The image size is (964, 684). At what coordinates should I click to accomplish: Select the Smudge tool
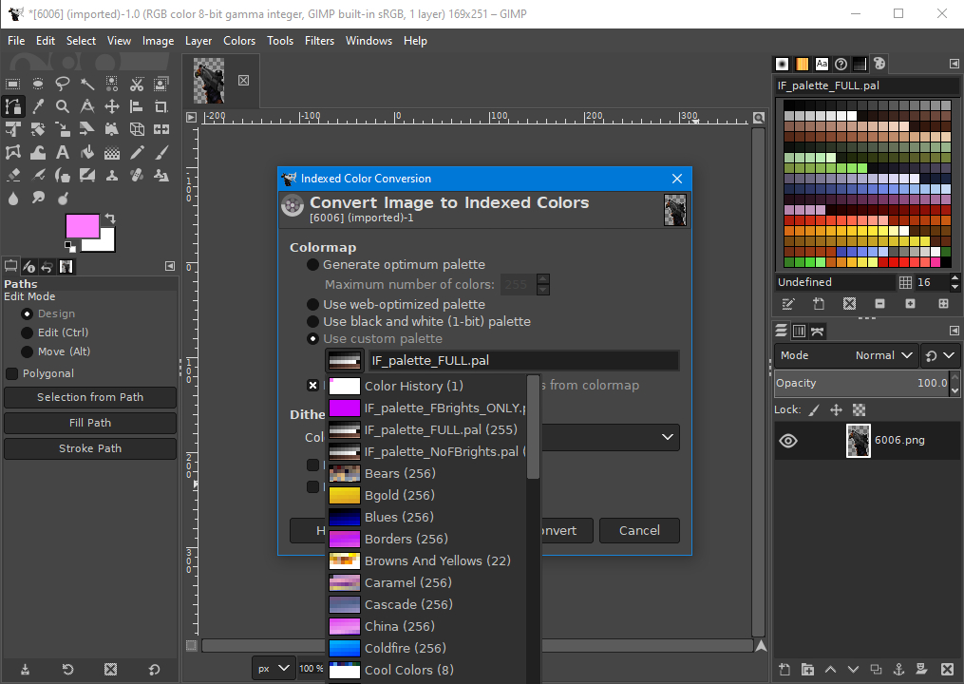38,198
